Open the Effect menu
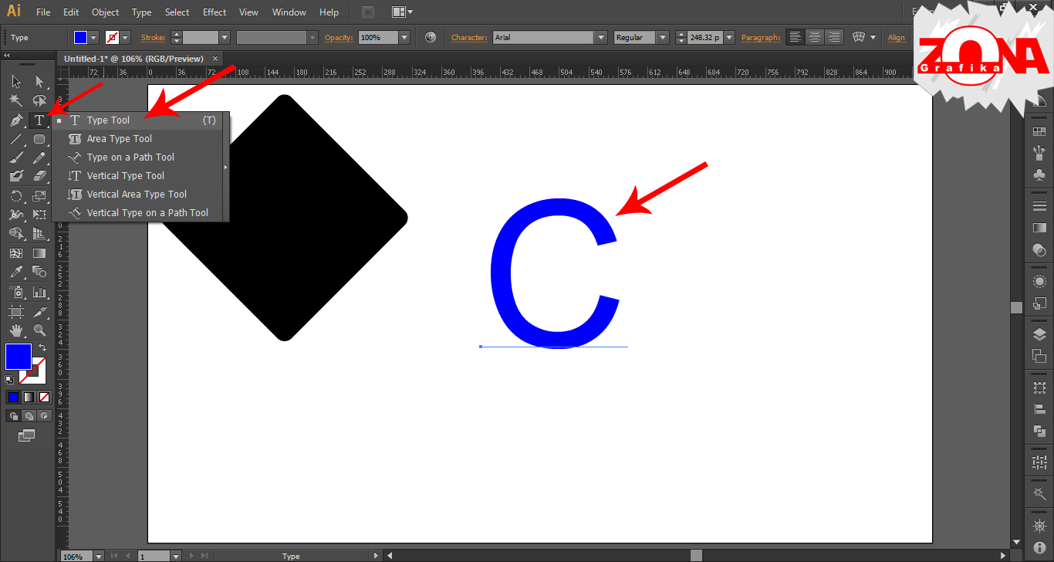This screenshot has width=1054, height=562. (x=215, y=12)
